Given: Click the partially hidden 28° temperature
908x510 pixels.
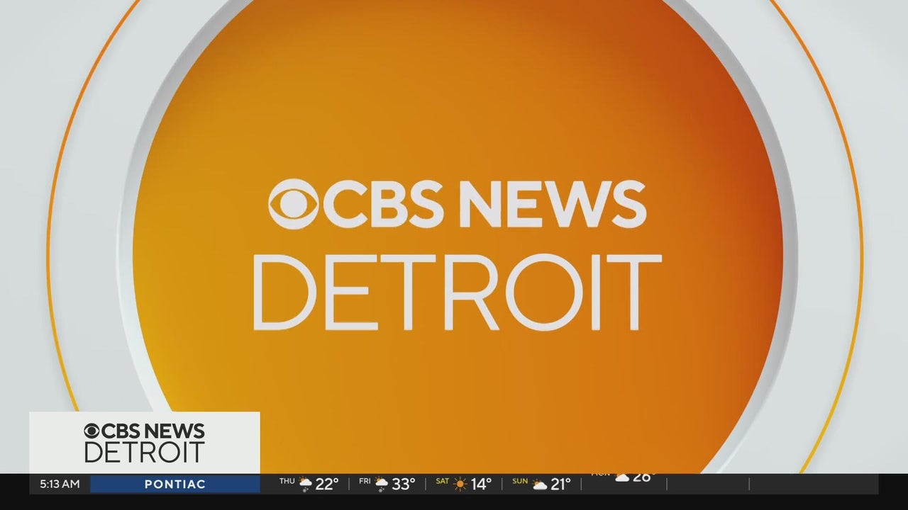Looking at the screenshot, I should (x=641, y=477).
